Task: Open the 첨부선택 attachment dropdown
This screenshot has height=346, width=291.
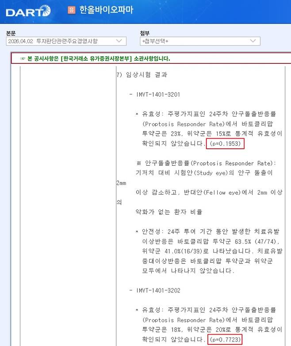Action: (200, 41)
